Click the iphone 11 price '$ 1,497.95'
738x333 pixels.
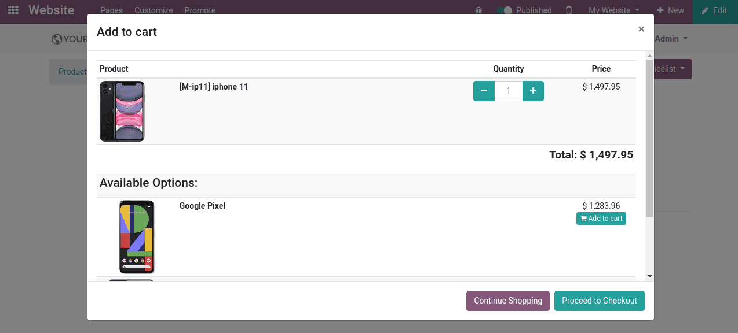click(x=601, y=87)
